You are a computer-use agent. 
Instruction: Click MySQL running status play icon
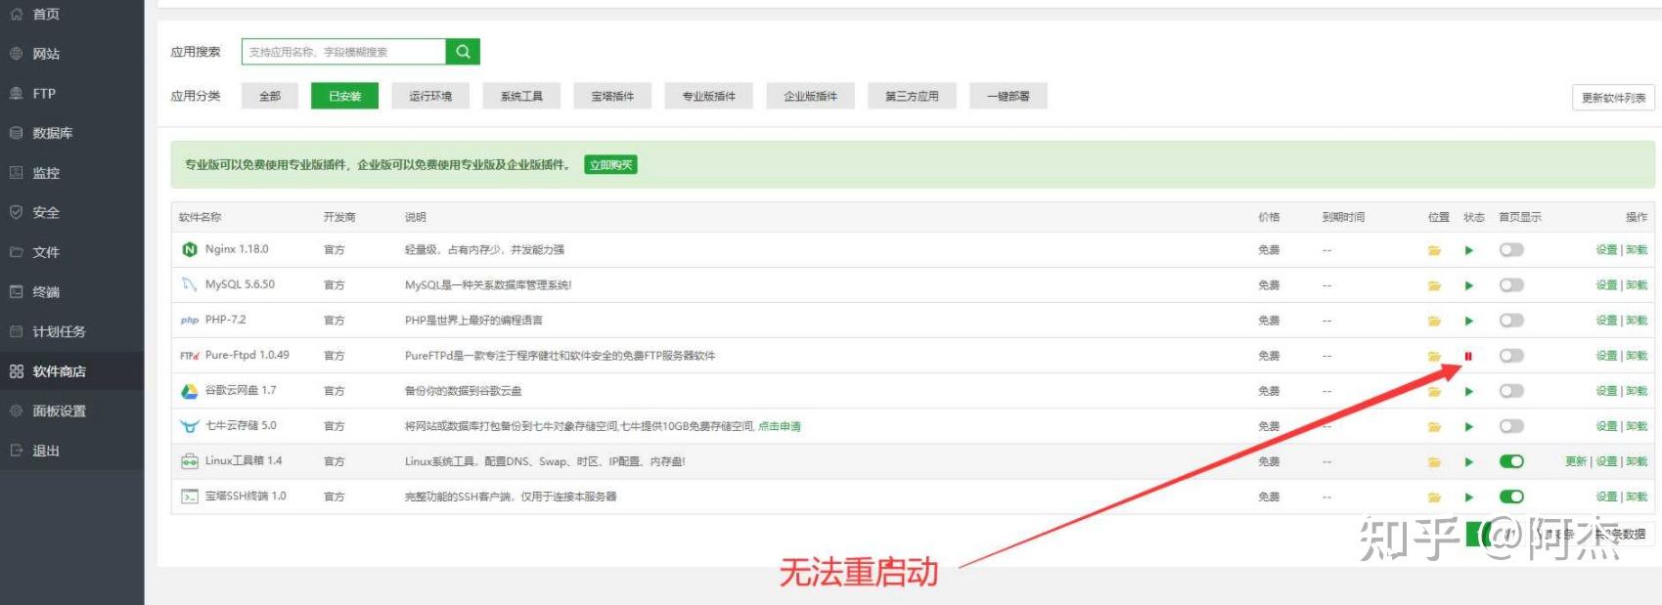click(x=1469, y=285)
